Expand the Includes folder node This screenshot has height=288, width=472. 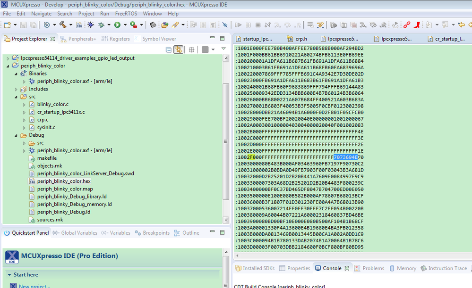click(x=16, y=89)
